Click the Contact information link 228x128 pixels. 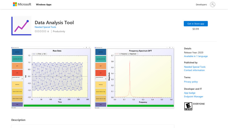(194, 70)
